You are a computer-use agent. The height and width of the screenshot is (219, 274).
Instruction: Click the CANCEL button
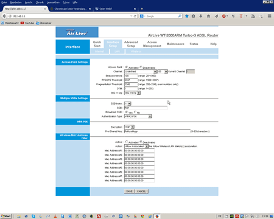pos(141,191)
